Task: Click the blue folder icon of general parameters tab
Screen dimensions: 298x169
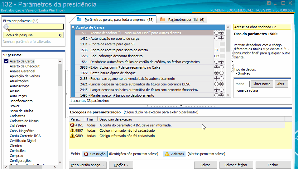Action: [x=79, y=19]
